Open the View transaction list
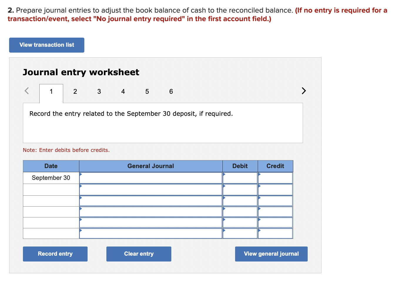The height and width of the screenshot is (295, 402). tap(46, 45)
